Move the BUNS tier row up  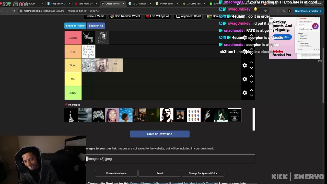tap(252, 90)
